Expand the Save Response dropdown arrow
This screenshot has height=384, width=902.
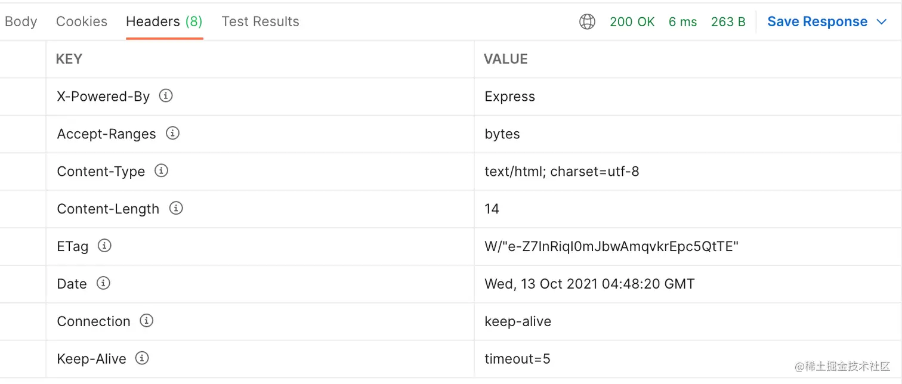pos(882,22)
